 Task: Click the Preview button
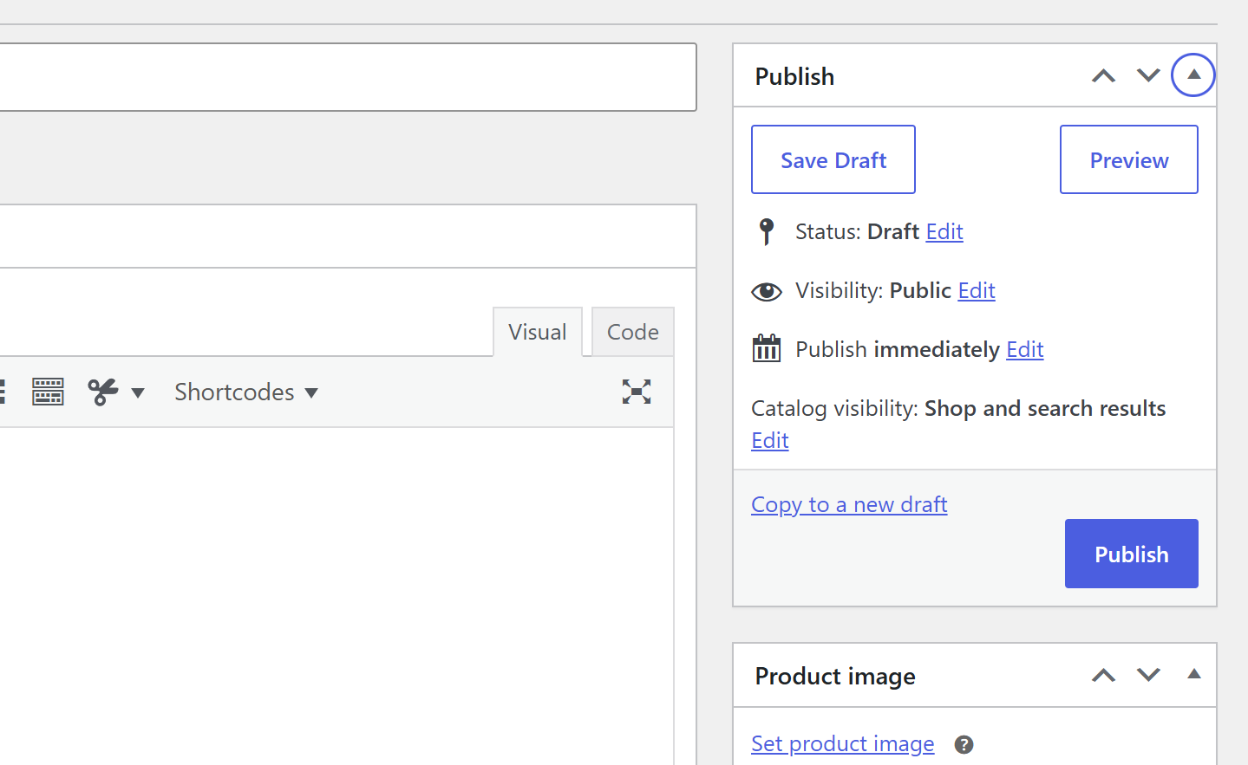[1129, 159]
